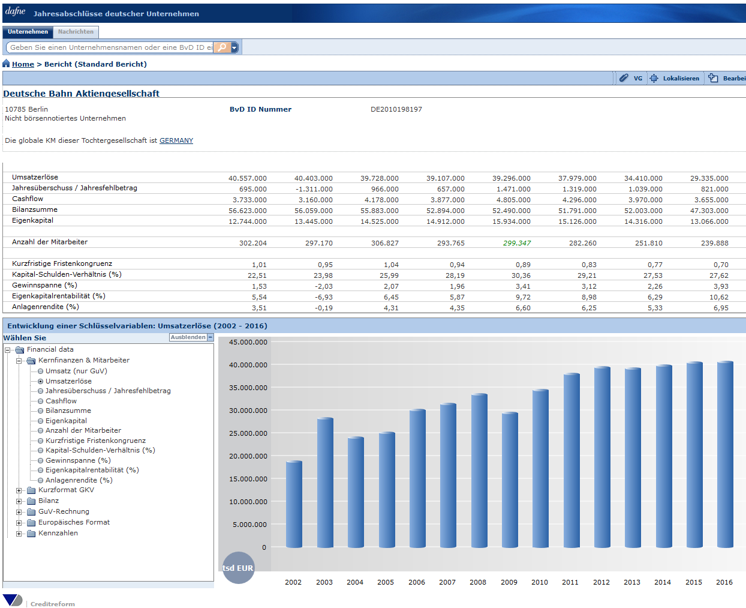Click the Deutsche Bahn Aktiengesellschaft heading
The image size is (746, 608).
[x=82, y=93]
